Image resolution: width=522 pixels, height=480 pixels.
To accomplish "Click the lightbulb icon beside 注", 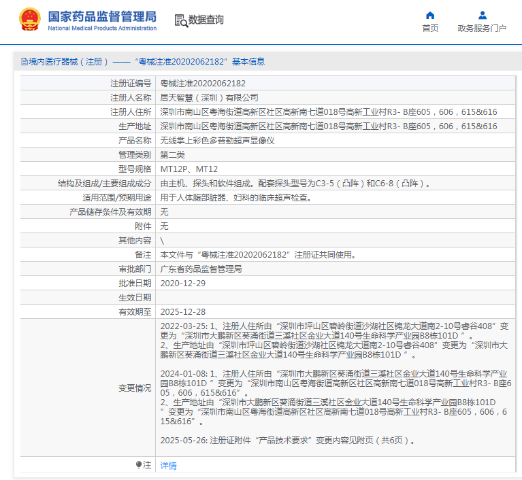I will 138,464.
